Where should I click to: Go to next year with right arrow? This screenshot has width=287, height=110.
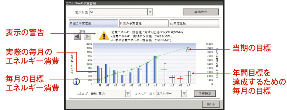tap(87, 37)
